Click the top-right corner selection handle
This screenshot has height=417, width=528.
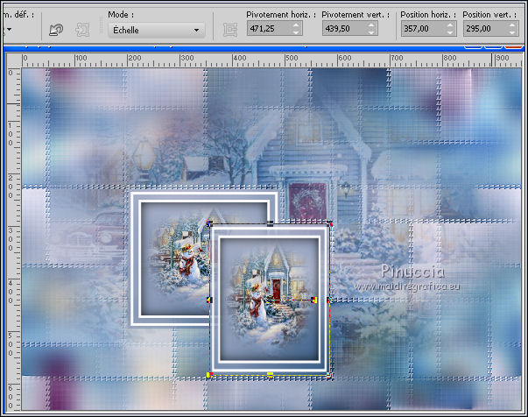(330, 223)
